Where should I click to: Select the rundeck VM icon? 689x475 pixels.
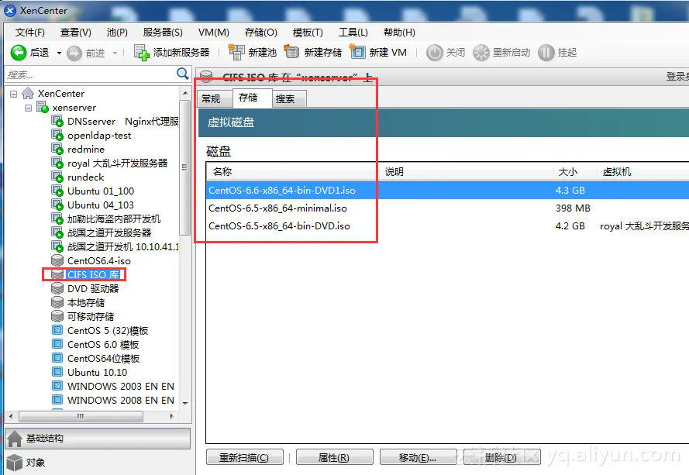[x=57, y=177]
